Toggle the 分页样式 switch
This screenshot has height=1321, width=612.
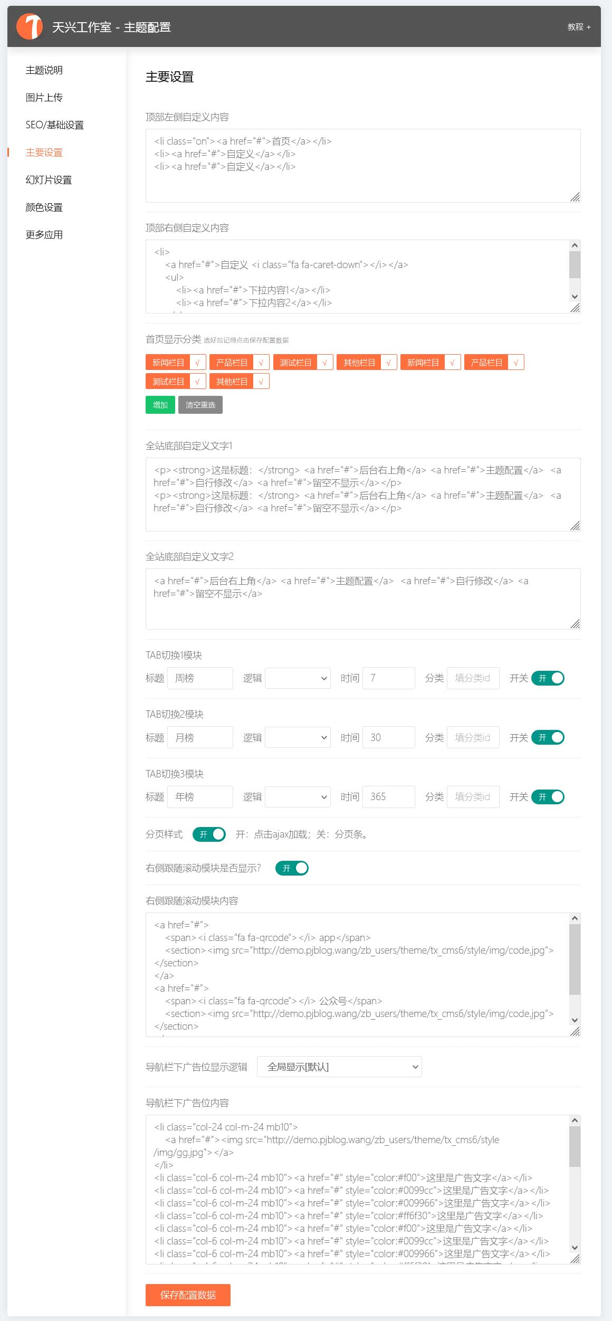[x=209, y=834]
